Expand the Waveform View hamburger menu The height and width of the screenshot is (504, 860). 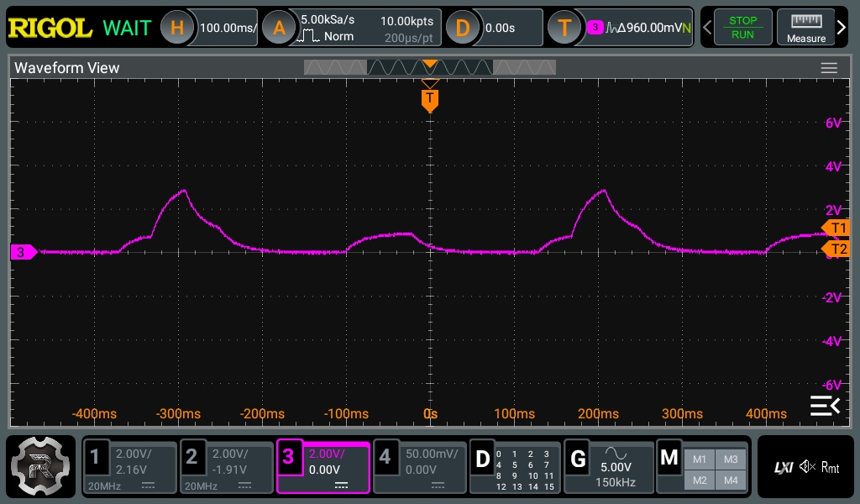point(829,68)
